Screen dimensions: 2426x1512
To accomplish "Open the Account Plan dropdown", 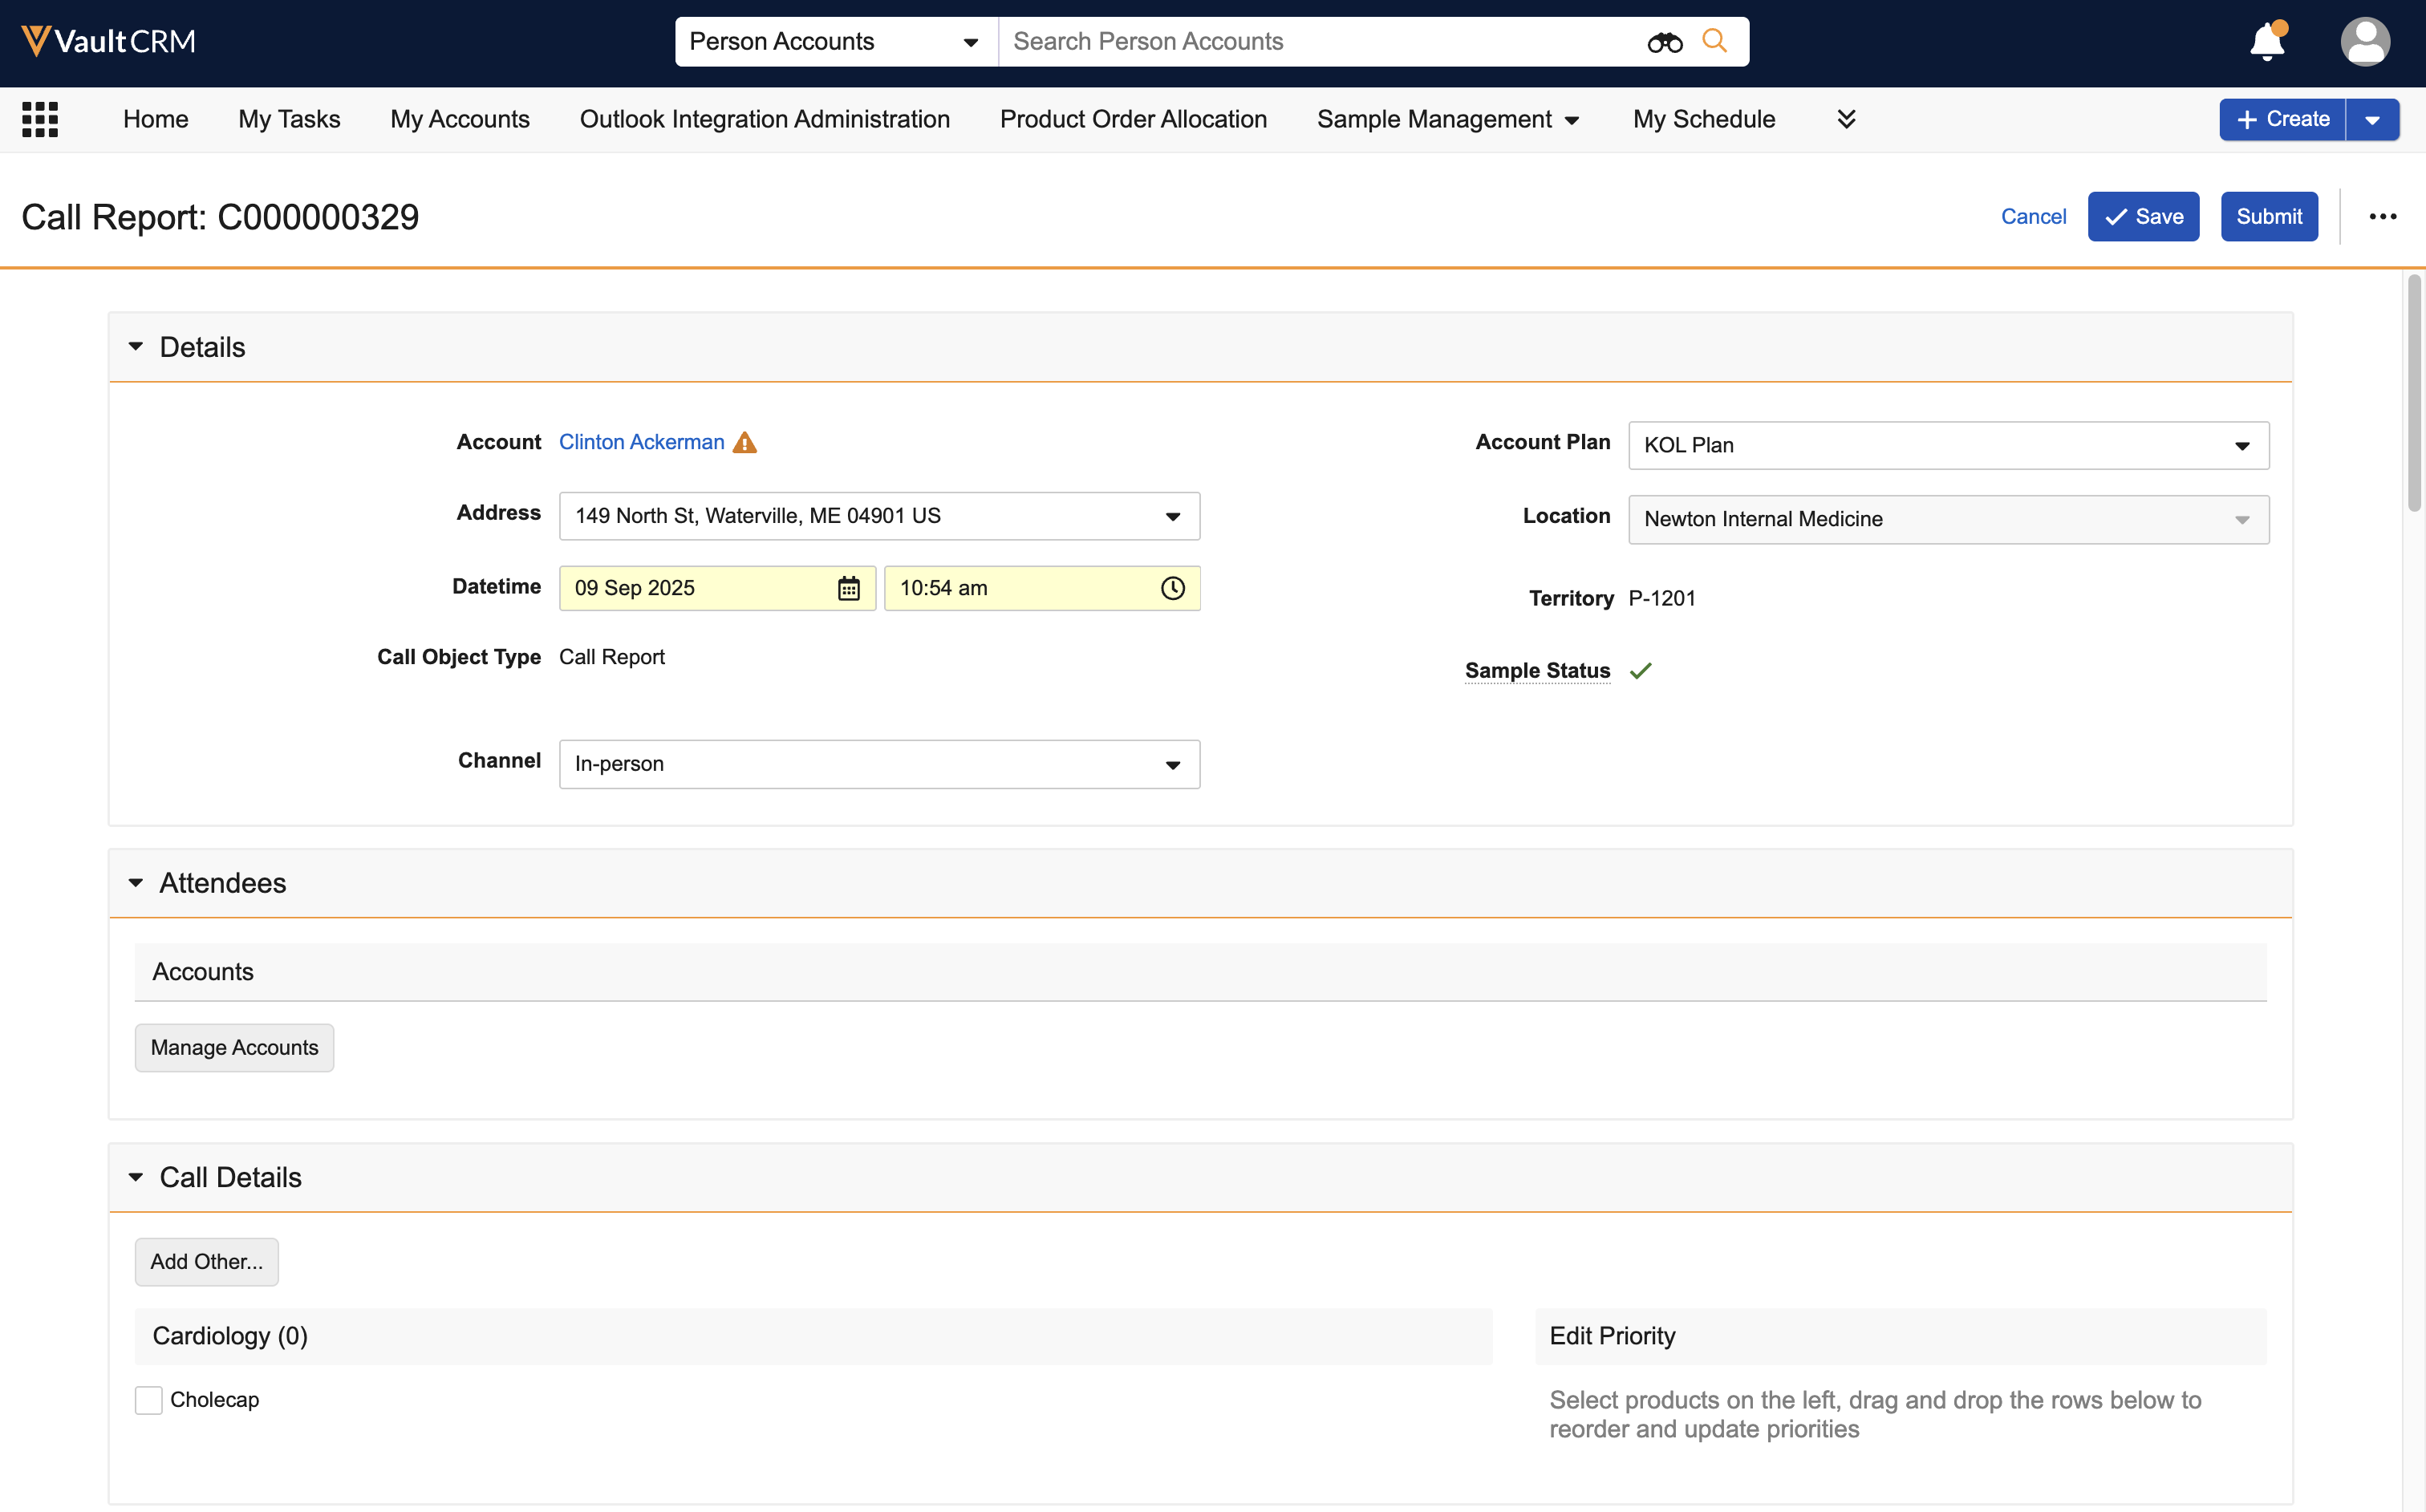I will (x=1948, y=446).
